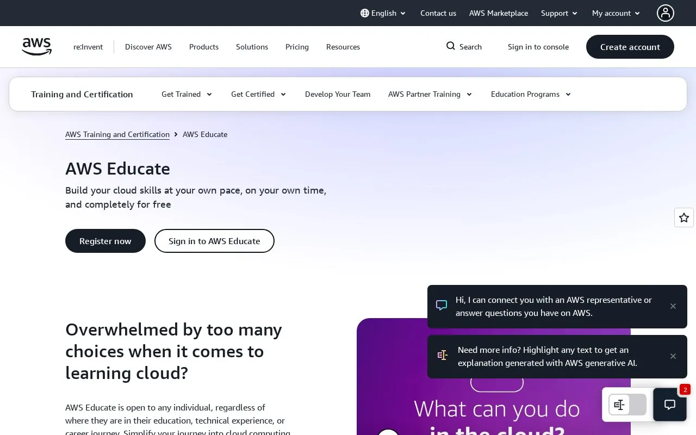Image resolution: width=696 pixels, height=435 pixels.
Task: Expand the AWS Partner Training menu
Action: click(x=430, y=94)
